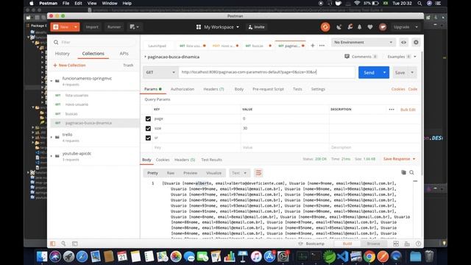
Task: Open the Postman console icon
Action: pos(75,244)
